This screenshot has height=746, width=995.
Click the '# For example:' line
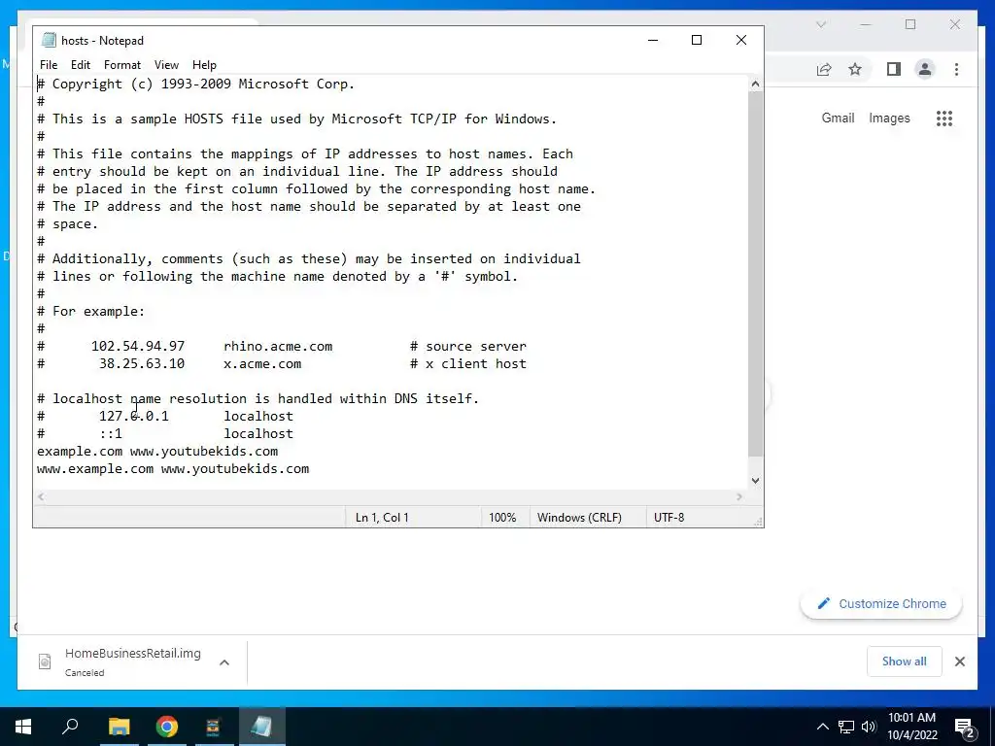(90, 312)
